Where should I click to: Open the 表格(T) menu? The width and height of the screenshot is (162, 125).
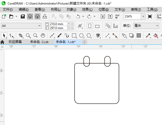(x=136, y=10)
